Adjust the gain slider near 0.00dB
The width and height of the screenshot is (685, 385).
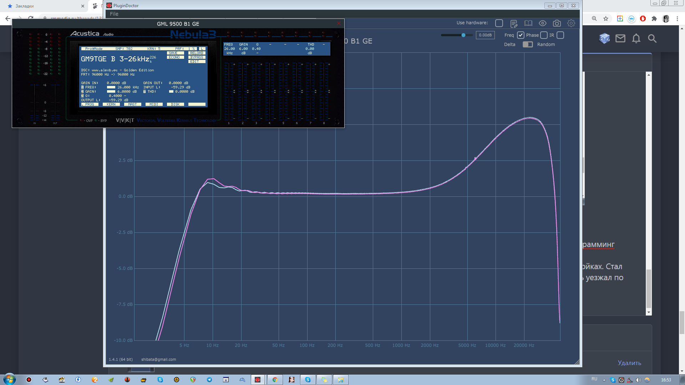[x=463, y=35]
